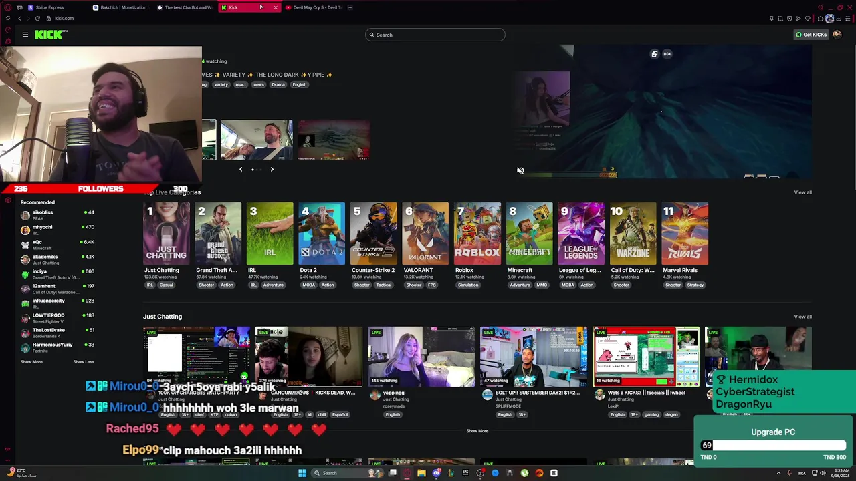The image size is (856, 481).
Task: Go to next featured stream
Action: pos(272,170)
